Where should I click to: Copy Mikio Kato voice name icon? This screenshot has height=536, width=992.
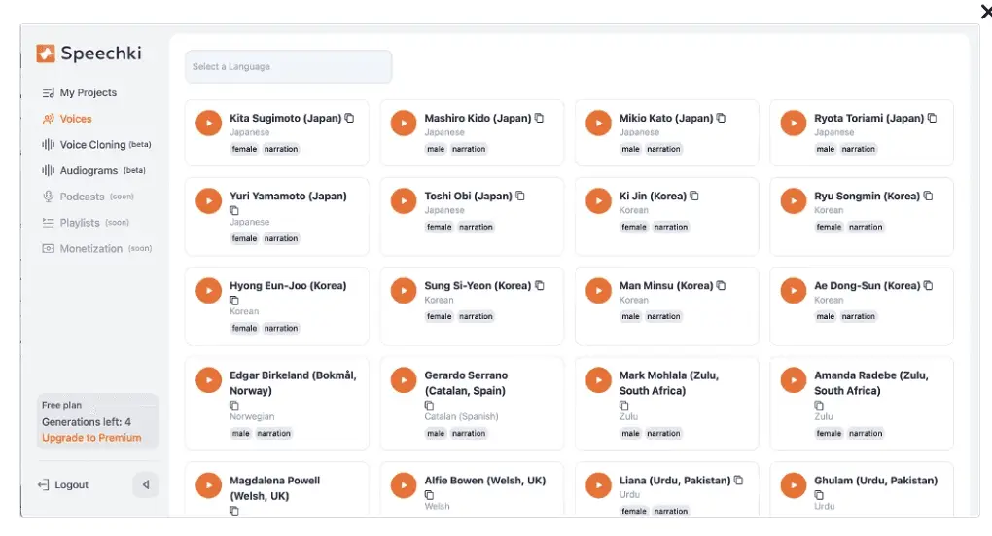(721, 118)
